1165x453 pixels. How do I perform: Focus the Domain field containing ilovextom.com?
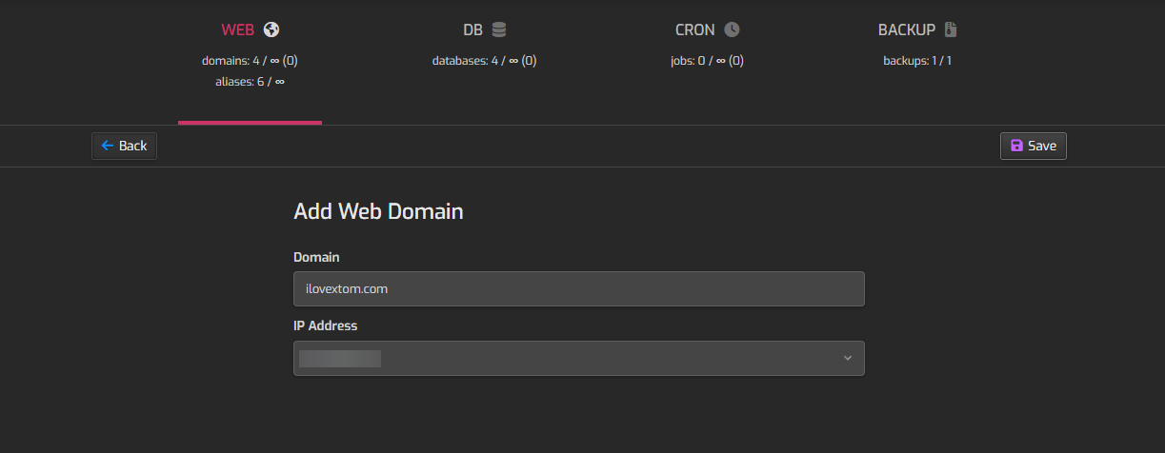pos(578,288)
